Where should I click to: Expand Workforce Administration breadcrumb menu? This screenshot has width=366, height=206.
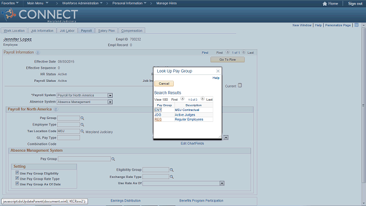coord(82,3)
